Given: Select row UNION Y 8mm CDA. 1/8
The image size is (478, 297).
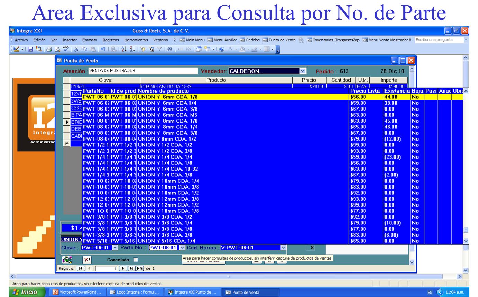Looking at the screenshot, I should pos(273,121).
